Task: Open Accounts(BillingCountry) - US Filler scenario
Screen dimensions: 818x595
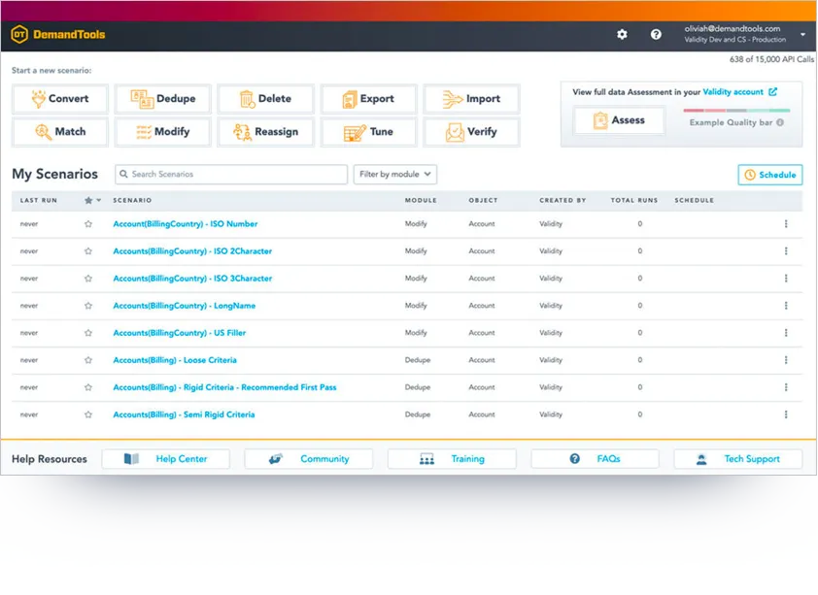Action: pos(180,333)
